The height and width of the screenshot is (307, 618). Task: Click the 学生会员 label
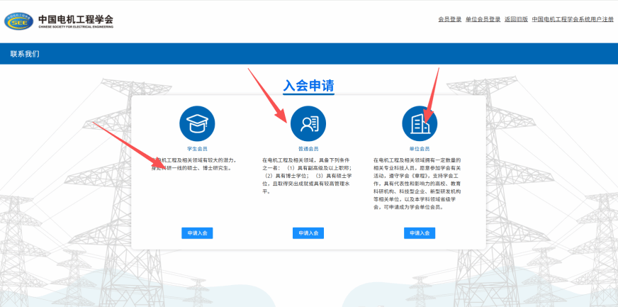pos(197,149)
